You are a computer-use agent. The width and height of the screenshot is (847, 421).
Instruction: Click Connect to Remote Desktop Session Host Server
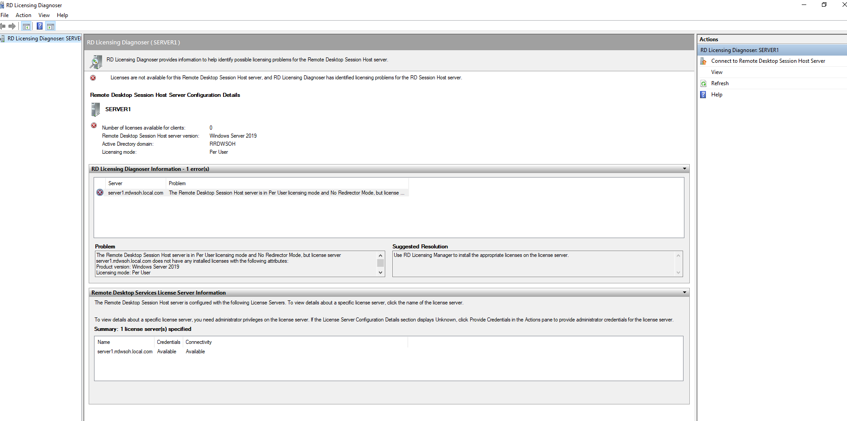pos(768,61)
